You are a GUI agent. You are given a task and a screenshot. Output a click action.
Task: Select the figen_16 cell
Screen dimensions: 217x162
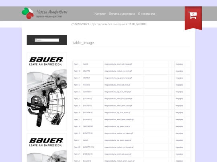coord(77,112)
